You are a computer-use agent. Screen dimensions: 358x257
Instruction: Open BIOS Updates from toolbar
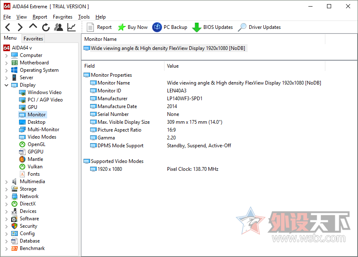[212, 27]
